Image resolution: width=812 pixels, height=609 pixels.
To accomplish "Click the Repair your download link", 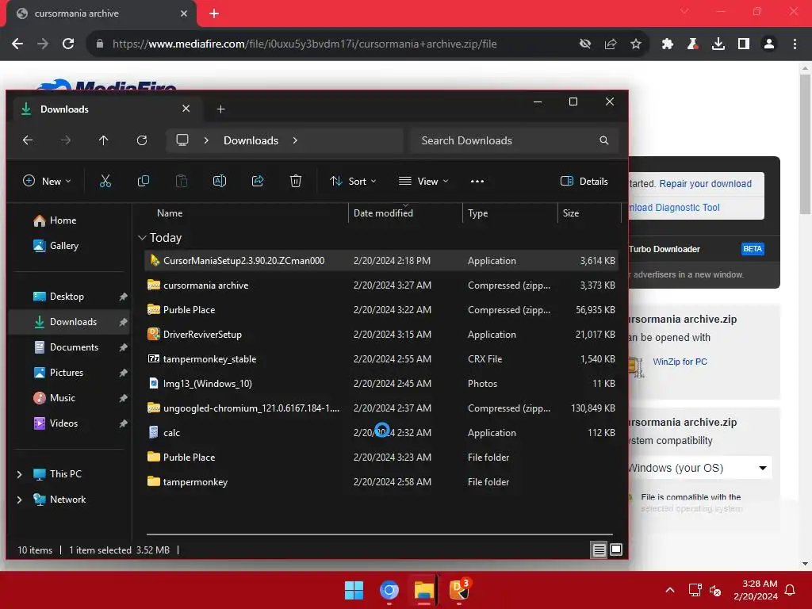I will click(705, 184).
